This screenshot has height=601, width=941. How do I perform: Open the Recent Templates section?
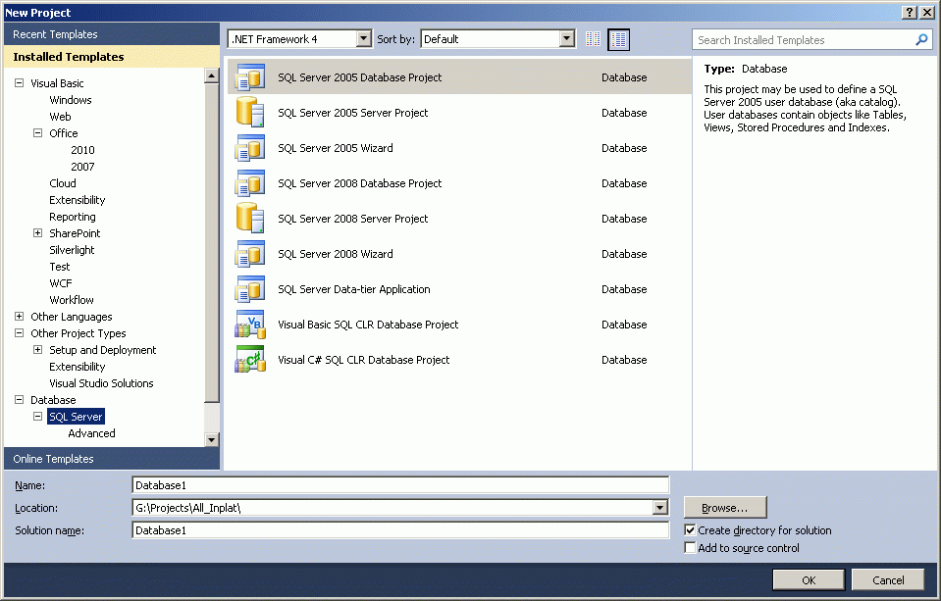[x=112, y=34]
